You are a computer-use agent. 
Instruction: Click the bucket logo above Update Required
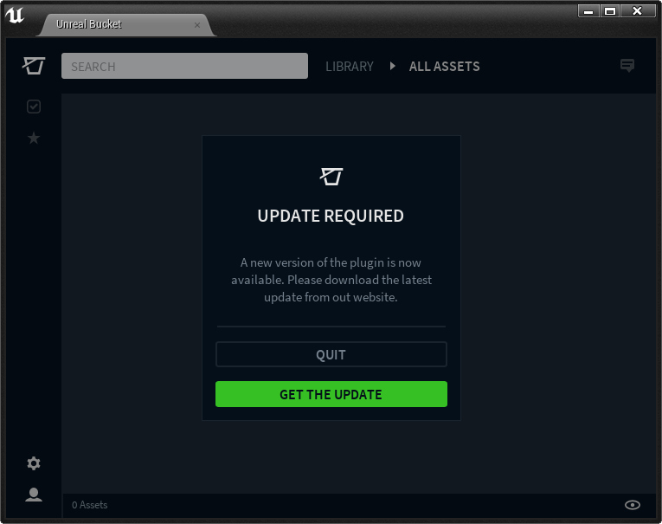pyautogui.click(x=331, y=176)
